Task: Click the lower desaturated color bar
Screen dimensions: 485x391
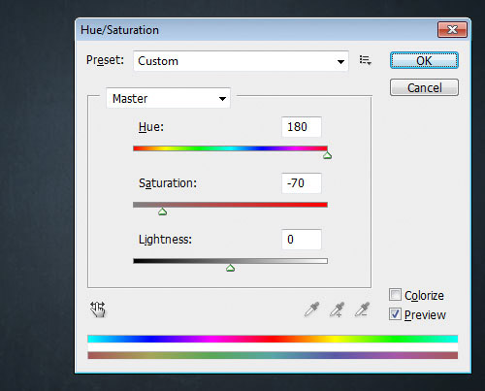Action: pyautogui.click(x=273, y=355)
